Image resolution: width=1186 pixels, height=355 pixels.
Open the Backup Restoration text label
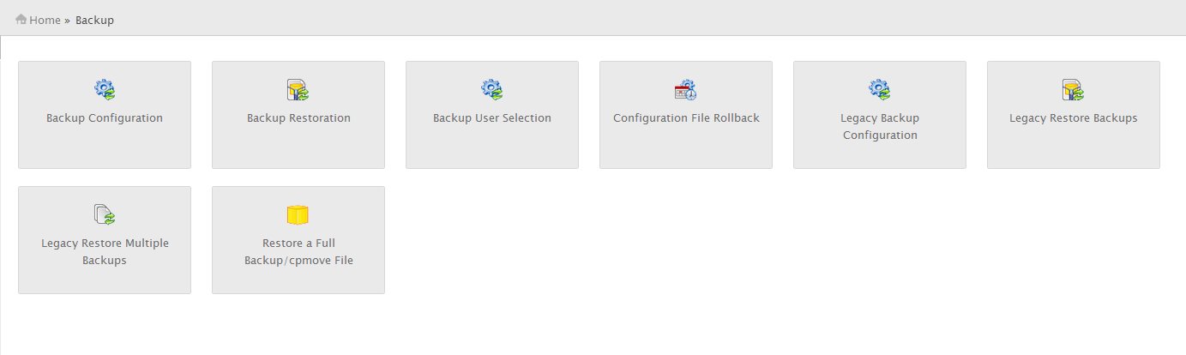[298, 118]
